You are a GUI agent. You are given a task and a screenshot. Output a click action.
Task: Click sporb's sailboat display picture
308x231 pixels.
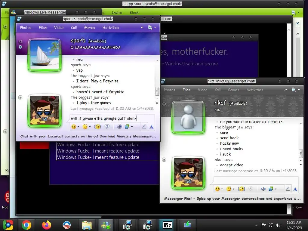point(45,55)
